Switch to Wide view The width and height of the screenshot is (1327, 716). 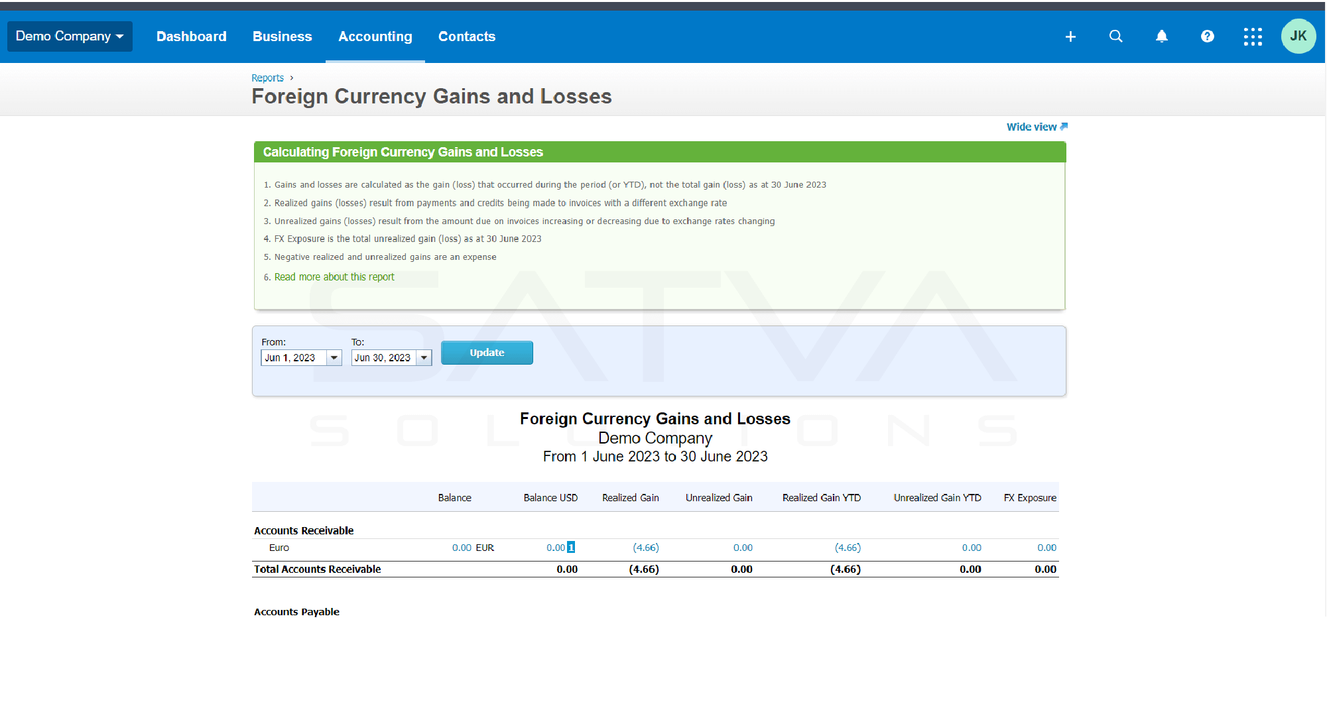1037,127
